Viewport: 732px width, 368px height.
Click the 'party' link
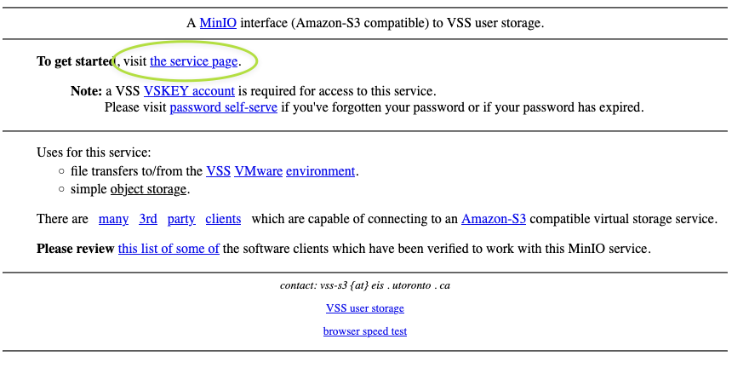(181, 219)
